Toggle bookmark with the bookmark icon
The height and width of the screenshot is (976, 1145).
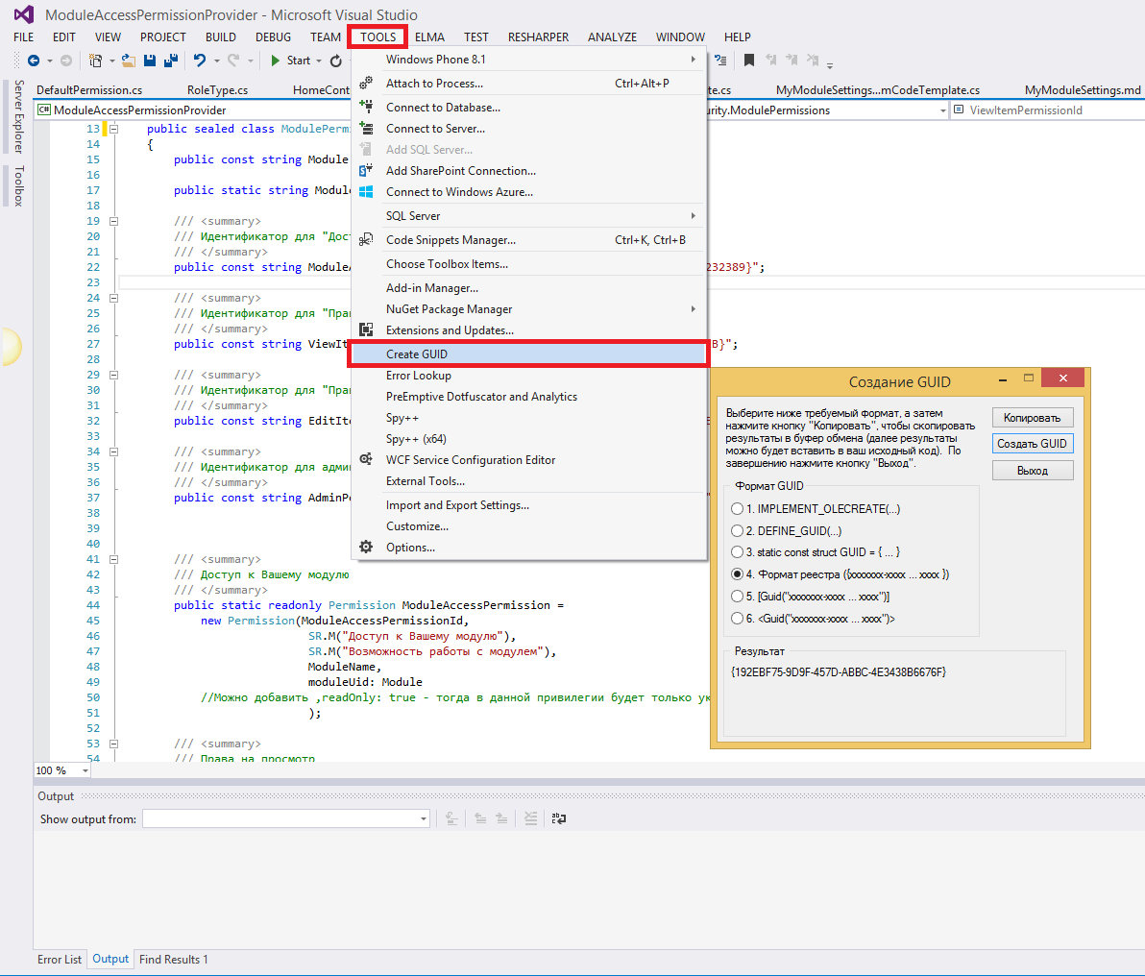pos(749,60)
